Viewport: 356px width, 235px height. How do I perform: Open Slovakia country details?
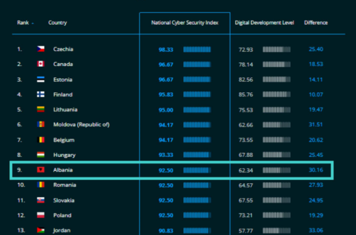click(64, 200)
